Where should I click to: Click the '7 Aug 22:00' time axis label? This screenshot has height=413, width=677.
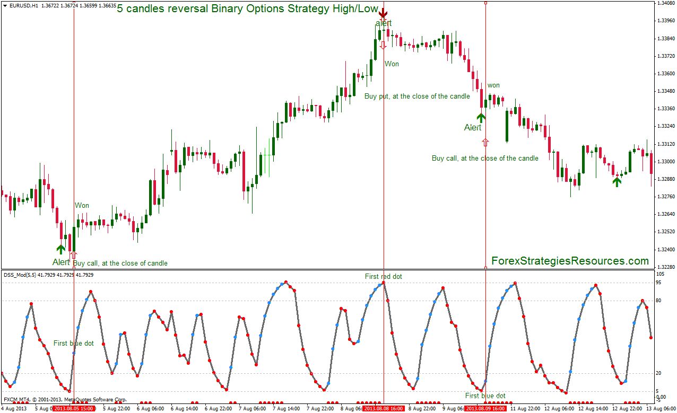coord(321,409)
